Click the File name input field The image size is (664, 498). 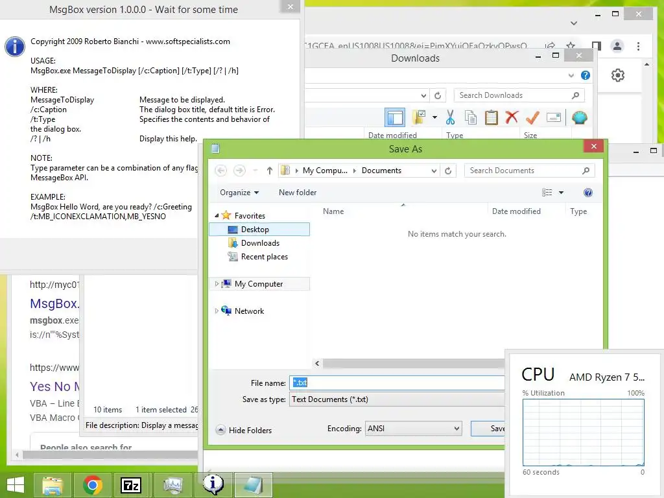coord(397,383)
